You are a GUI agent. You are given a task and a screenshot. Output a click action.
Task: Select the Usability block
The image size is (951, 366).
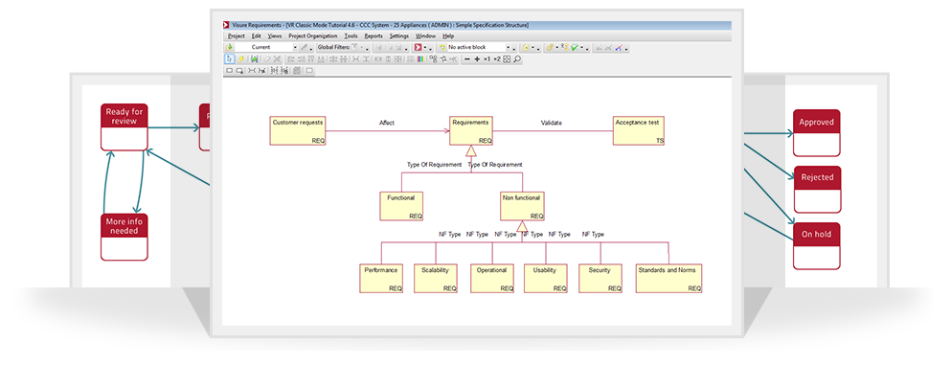coord(545,279)
